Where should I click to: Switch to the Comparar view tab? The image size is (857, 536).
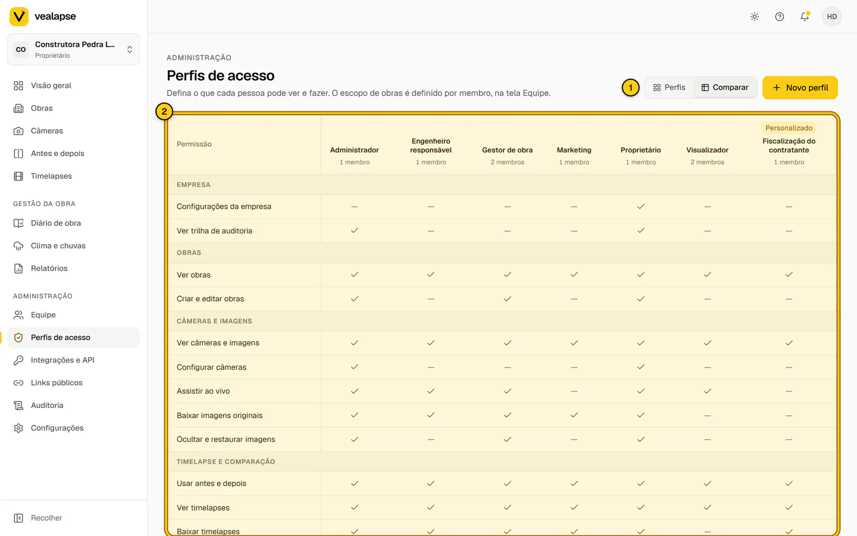click(x=725, y=88)
